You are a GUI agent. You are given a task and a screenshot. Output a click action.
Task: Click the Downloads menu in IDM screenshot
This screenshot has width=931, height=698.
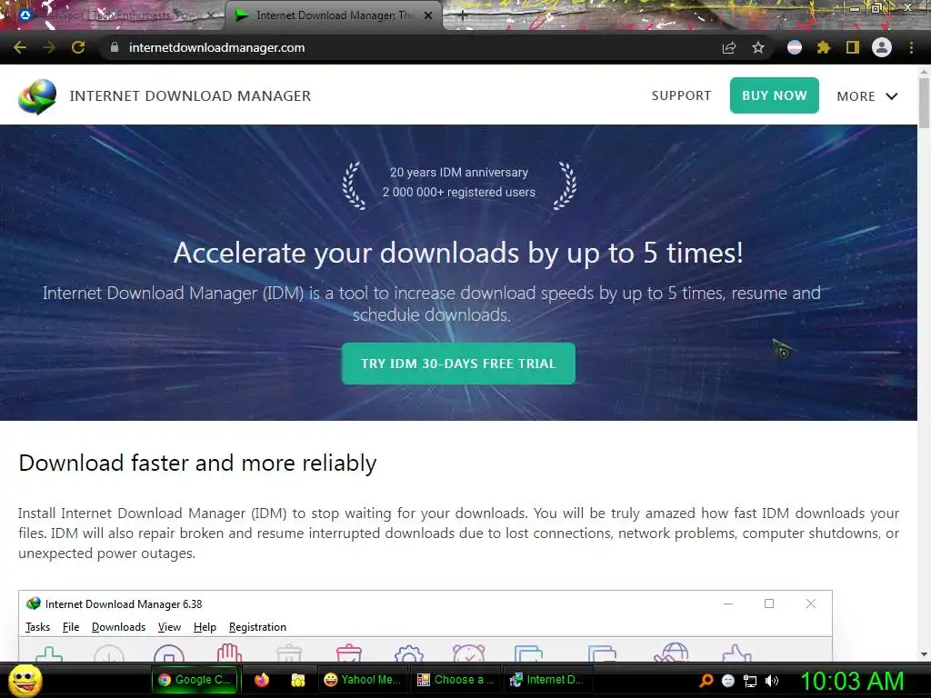tap(118, 627)
